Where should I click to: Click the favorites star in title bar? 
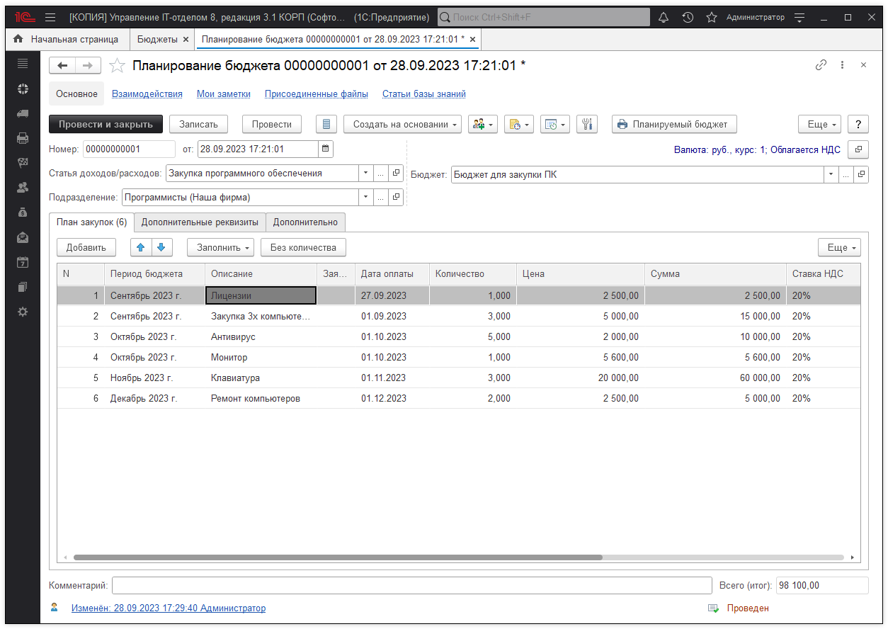pyautogui.click(x=712, y=17)
